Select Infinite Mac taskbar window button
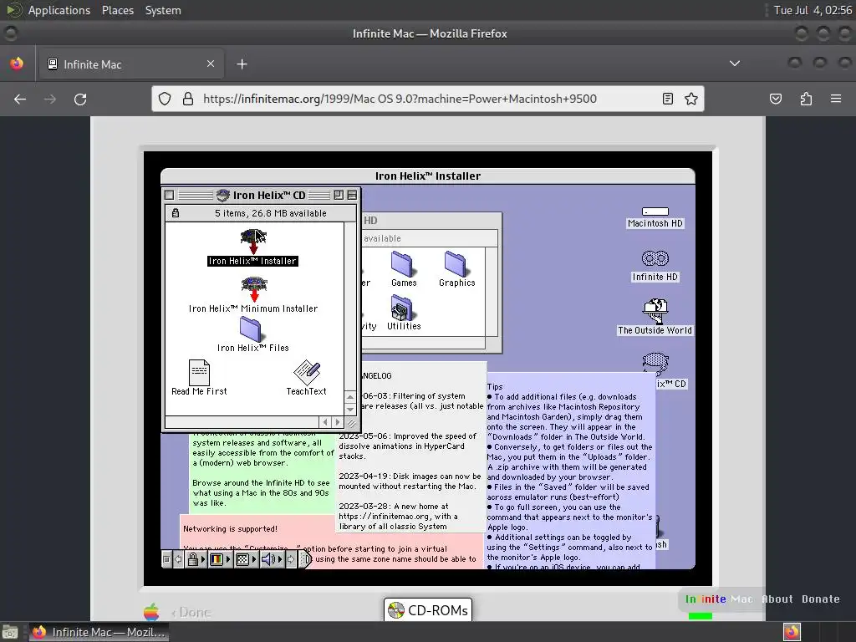The width and height of the screenshot is (856, 642). click(x=99, y=632)
